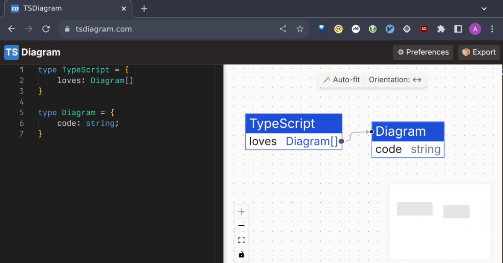Screen dimensions: 503x263
Task: Expand the tab search chevron
Action: coord(484,8)
